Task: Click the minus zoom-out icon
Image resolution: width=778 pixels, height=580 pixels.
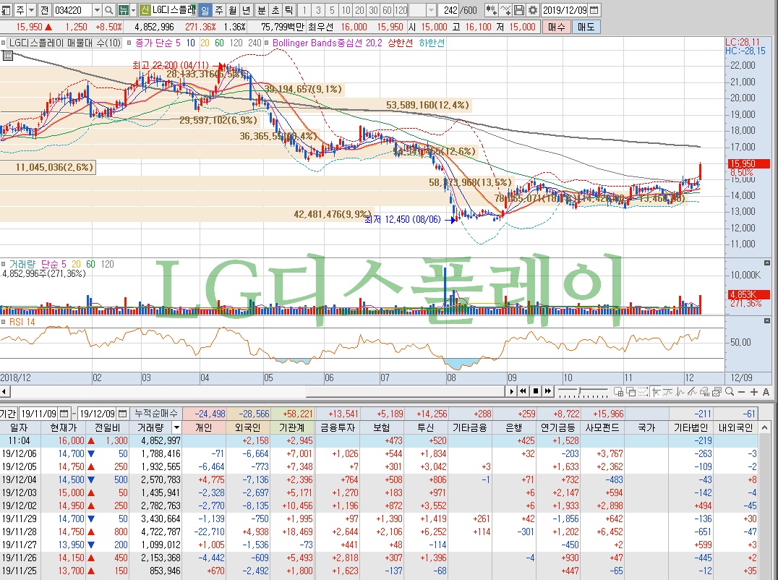Action: click(x=742, y=392)
